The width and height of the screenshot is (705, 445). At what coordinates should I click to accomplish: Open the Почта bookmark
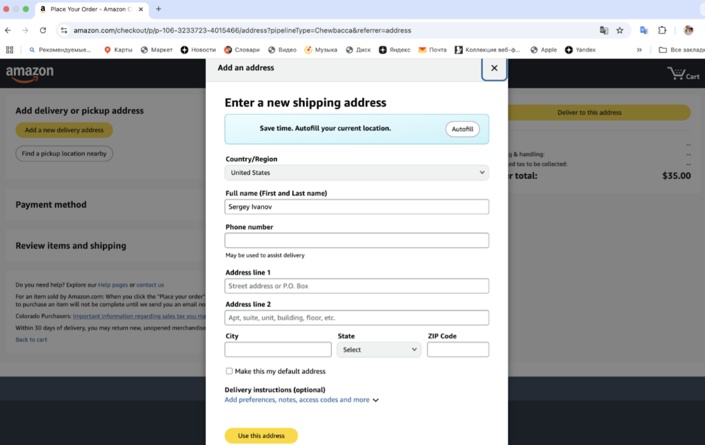tap(432, 50)
